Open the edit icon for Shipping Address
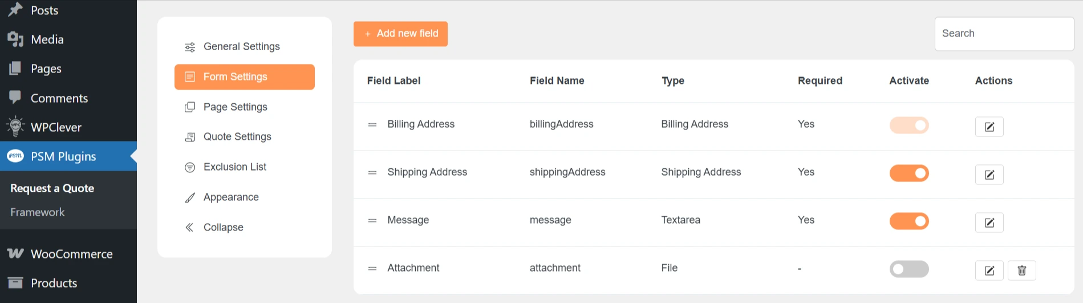 coord(989,175)
